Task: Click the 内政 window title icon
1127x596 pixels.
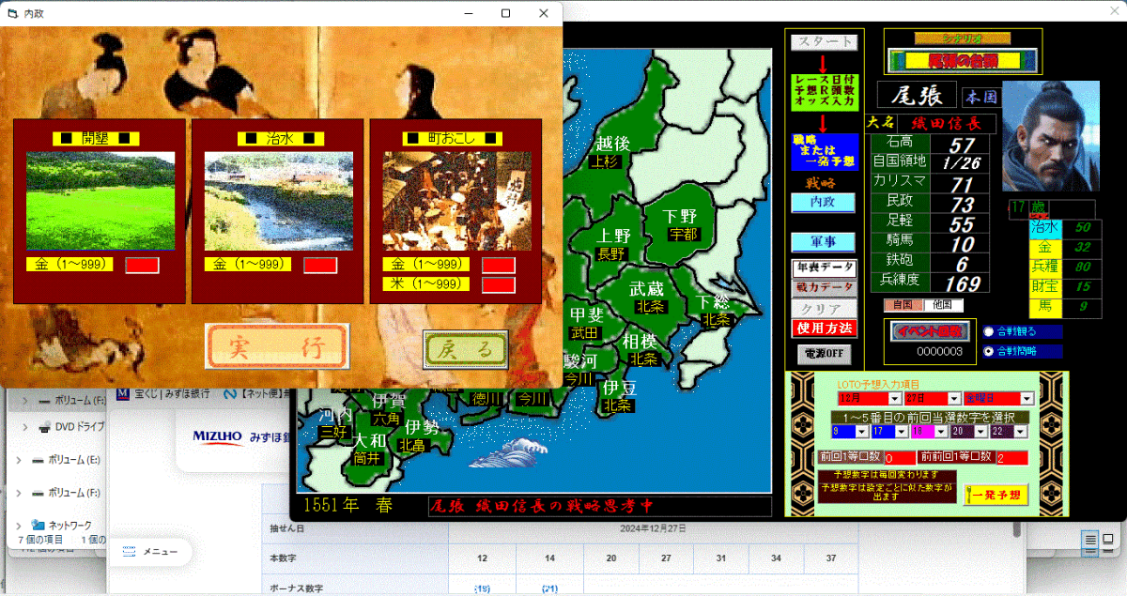Action: pos(13,14)
